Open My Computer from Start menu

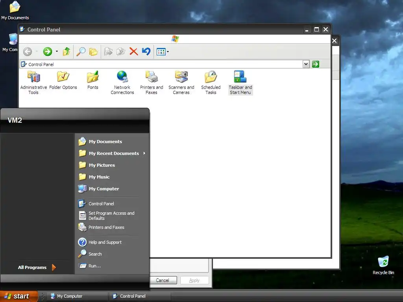[x=112, y=189]
